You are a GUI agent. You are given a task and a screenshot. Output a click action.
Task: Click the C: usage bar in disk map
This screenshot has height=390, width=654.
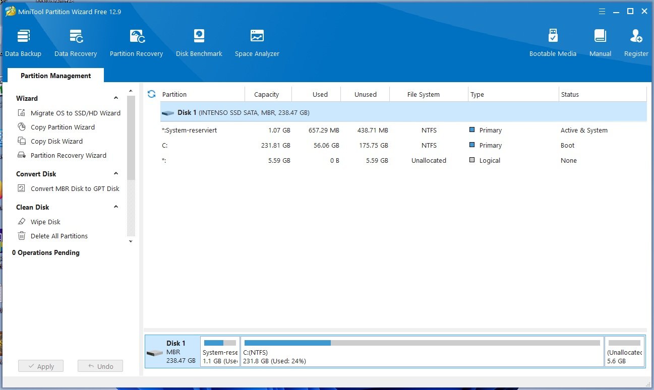[x=422, y=343]
